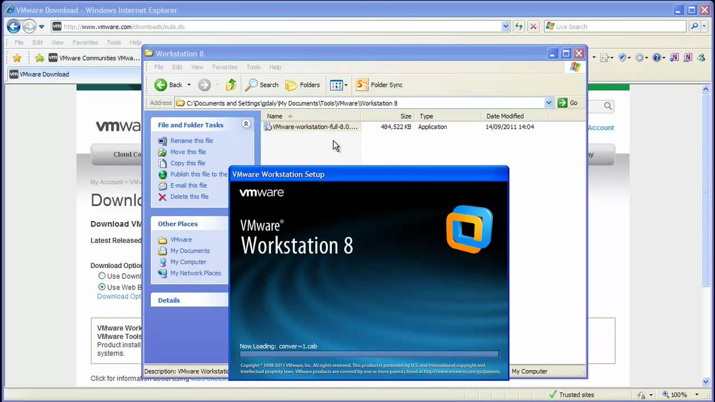Open the Explorer window View menu
715x402 pixels.
(x=197, y=67)
